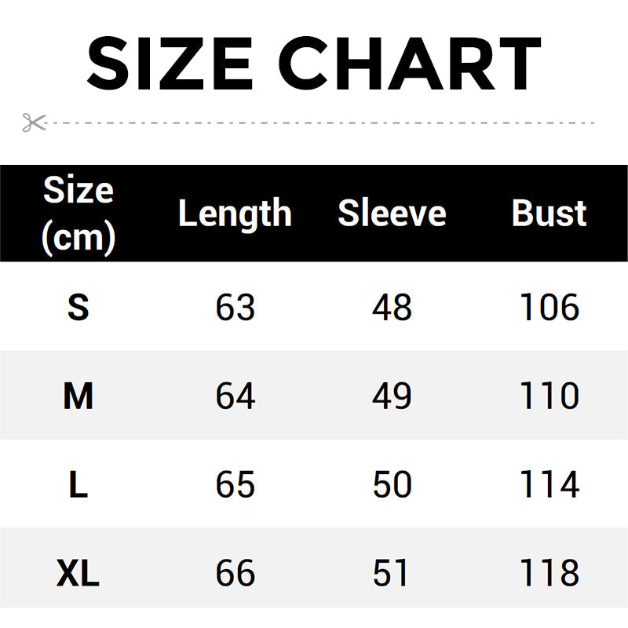The width and height of the screenshot is (628, 628).
Task: Click the bust value 106
Action: click(549, 307)
